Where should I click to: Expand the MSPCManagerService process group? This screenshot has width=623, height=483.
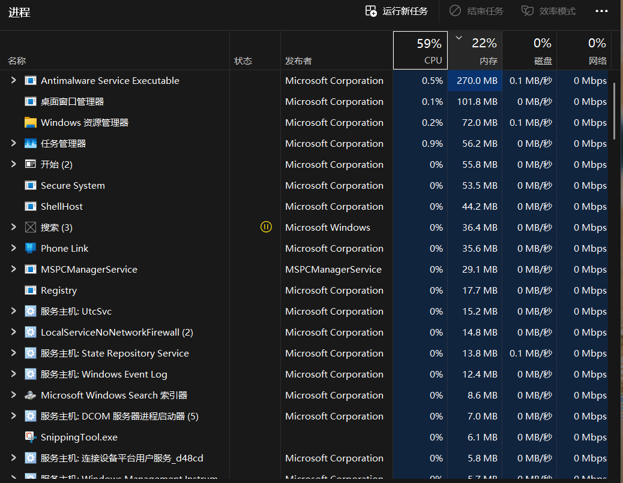point(14,269)
